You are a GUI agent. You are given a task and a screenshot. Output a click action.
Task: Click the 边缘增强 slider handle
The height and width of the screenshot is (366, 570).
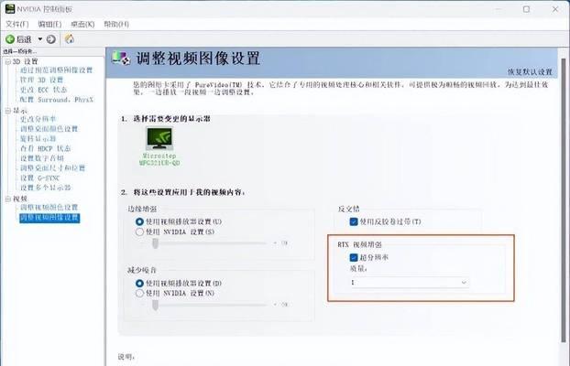[155, 243]
